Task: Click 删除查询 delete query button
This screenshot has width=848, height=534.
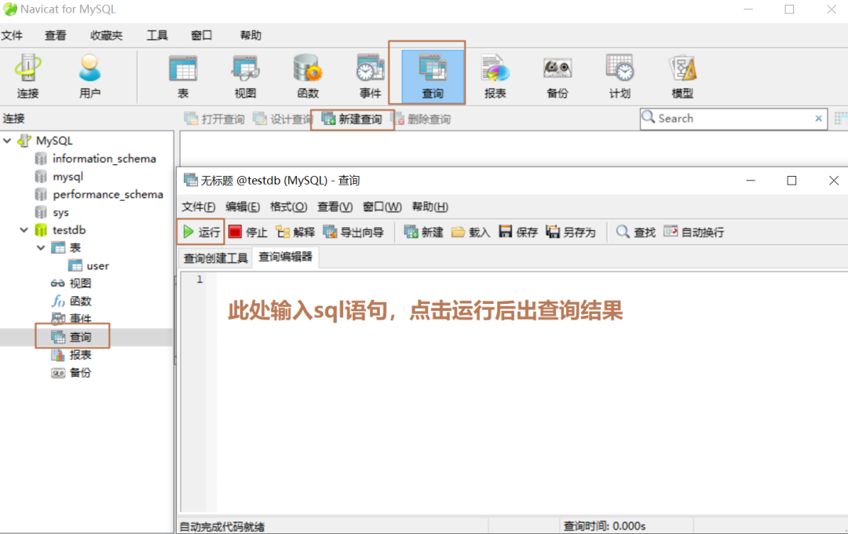Action: pyautogui.click(x=422, y=119)
